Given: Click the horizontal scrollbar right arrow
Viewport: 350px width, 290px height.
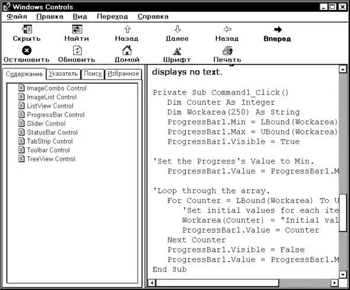Looking at the screenshot, I should (x=334, y=283).
